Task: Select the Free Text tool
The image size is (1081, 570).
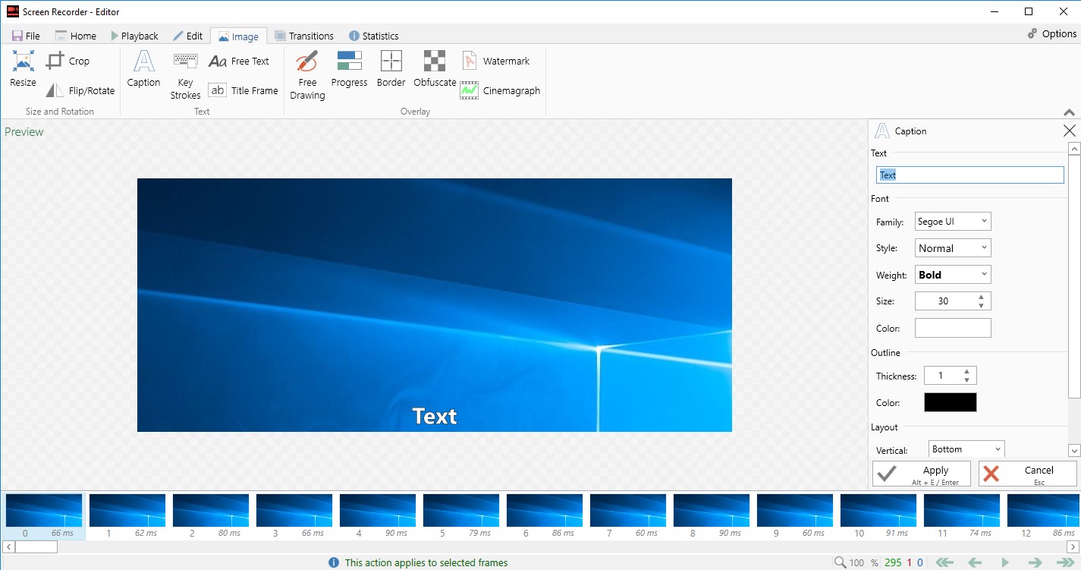Action: (239, 61)
